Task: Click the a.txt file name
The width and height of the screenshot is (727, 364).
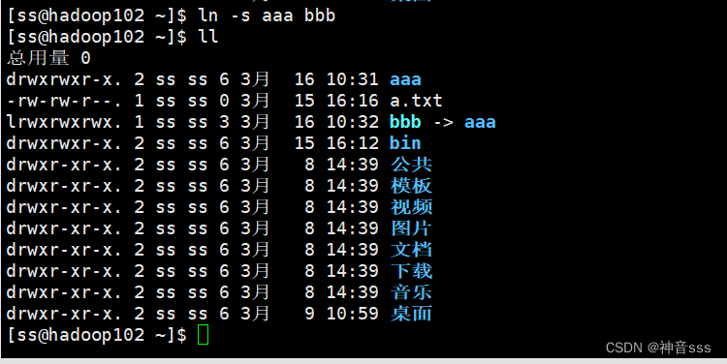Action: [x=417, y=101]
